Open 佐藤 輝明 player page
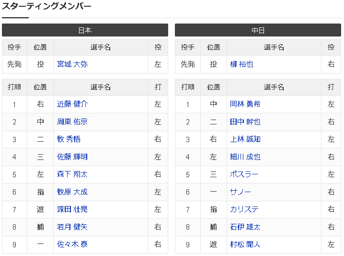This screenshot has height=256, width=344. point(72,157)
